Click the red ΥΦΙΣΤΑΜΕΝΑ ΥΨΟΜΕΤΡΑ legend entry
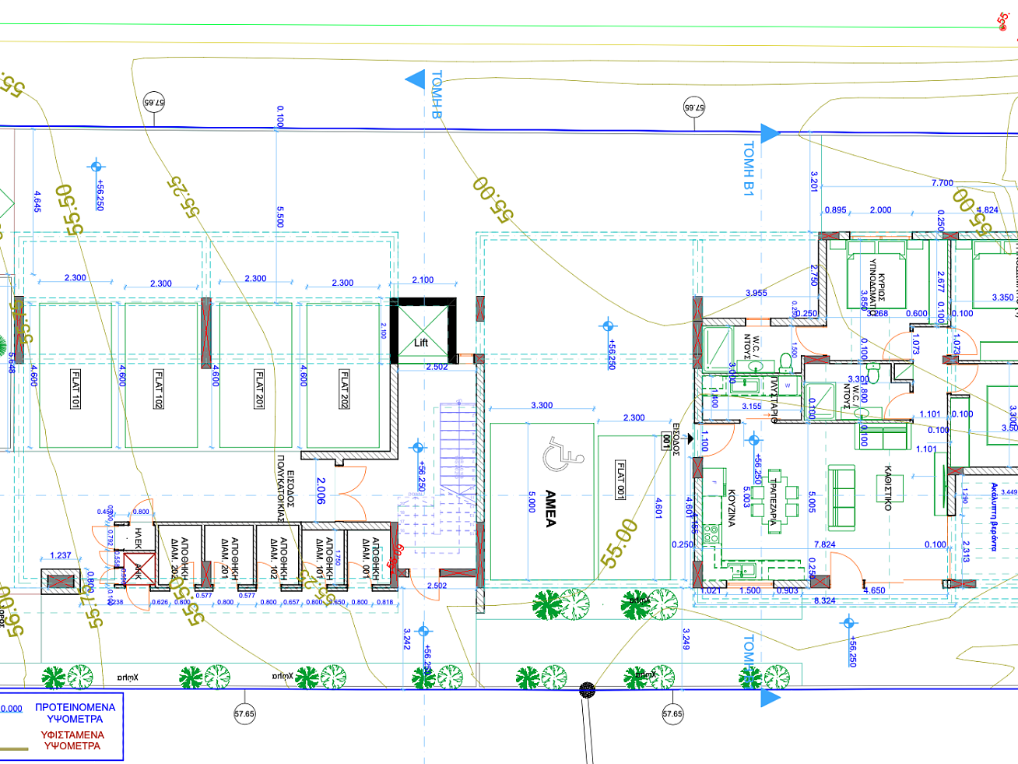The width and height of the screenshot is (1018, 764). [72, 740]
